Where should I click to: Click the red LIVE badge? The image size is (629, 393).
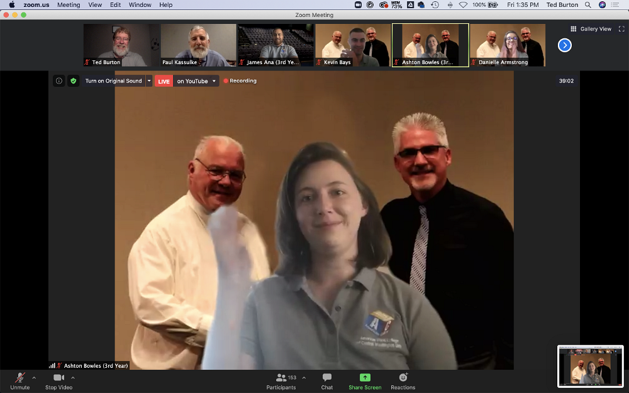(x=164, y=81)
